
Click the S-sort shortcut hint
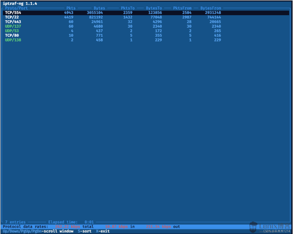click(85, 231)
